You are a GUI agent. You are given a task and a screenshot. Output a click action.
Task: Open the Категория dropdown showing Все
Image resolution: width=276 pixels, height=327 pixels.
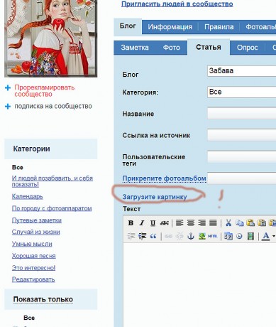coord(241,92)
